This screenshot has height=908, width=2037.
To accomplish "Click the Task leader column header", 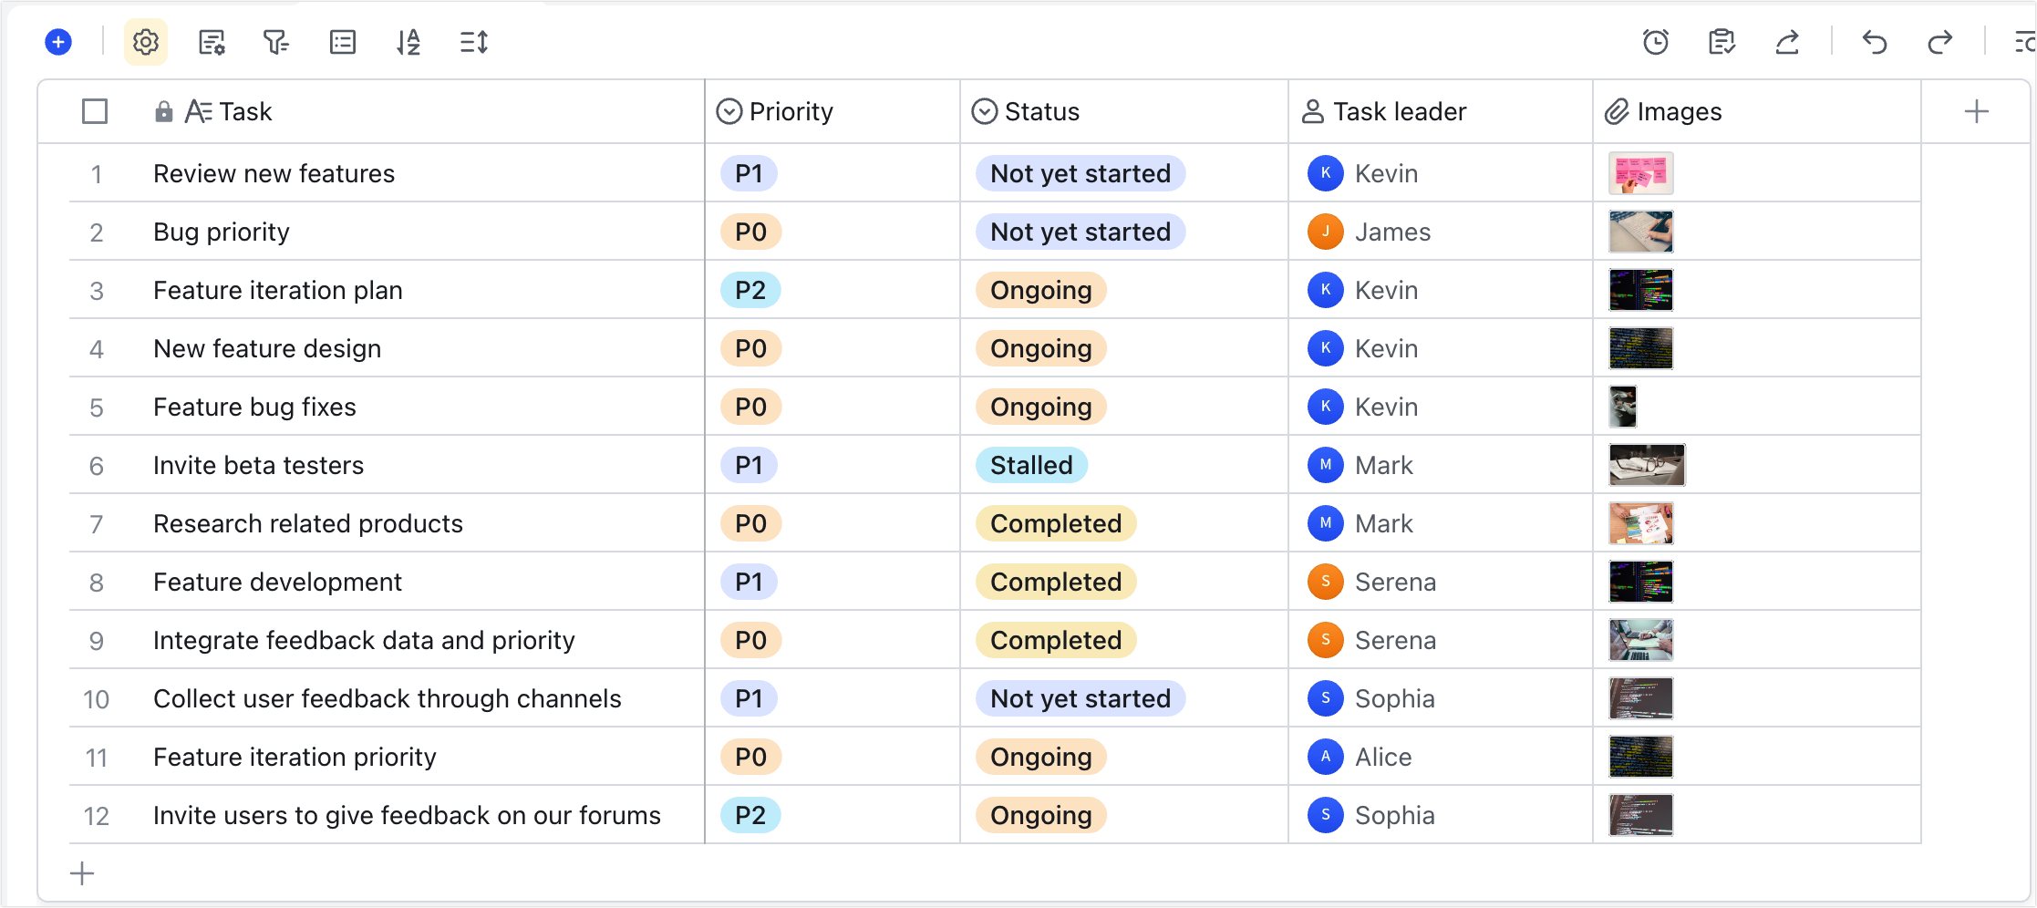I will [x=1399, y=110].
